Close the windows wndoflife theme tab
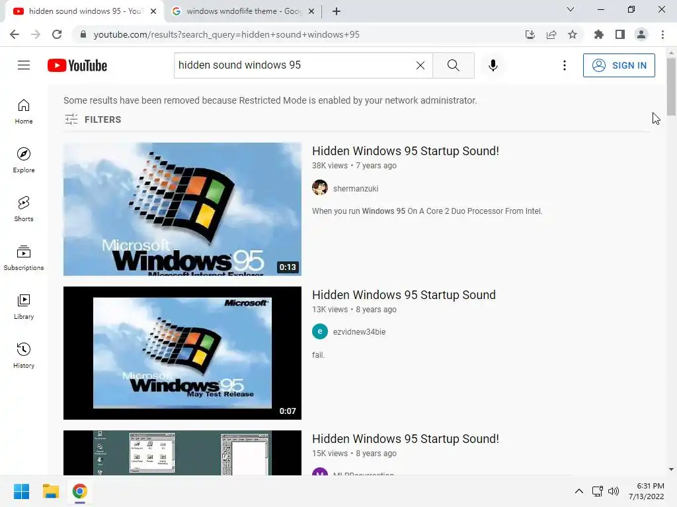Image resolution: width=677 pixels, height=507 pixels. click(311, 11)
